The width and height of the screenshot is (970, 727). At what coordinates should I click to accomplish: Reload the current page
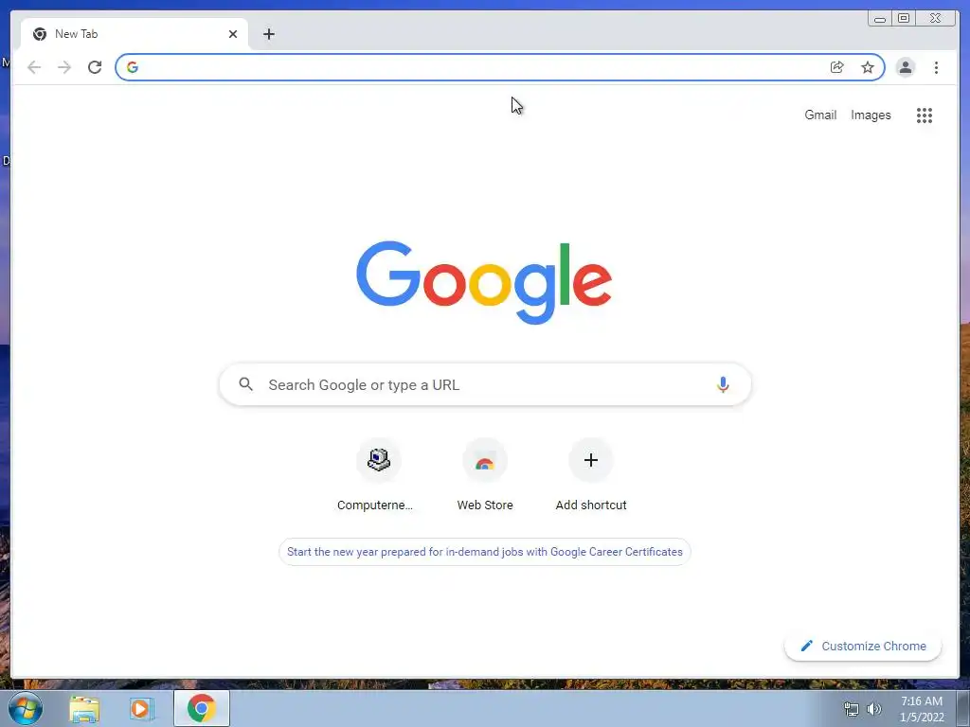click(x=95, y=67)
